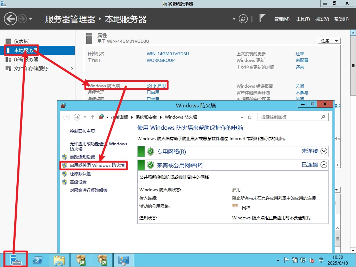Click 还未 link for 上次检查更新的时间
Viewport: 356px width, 267px height.
pyautogui.click(x=300, y=67)
